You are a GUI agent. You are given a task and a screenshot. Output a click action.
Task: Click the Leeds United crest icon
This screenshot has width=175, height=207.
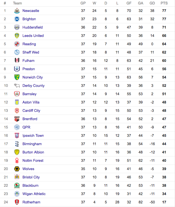(17, 36)
